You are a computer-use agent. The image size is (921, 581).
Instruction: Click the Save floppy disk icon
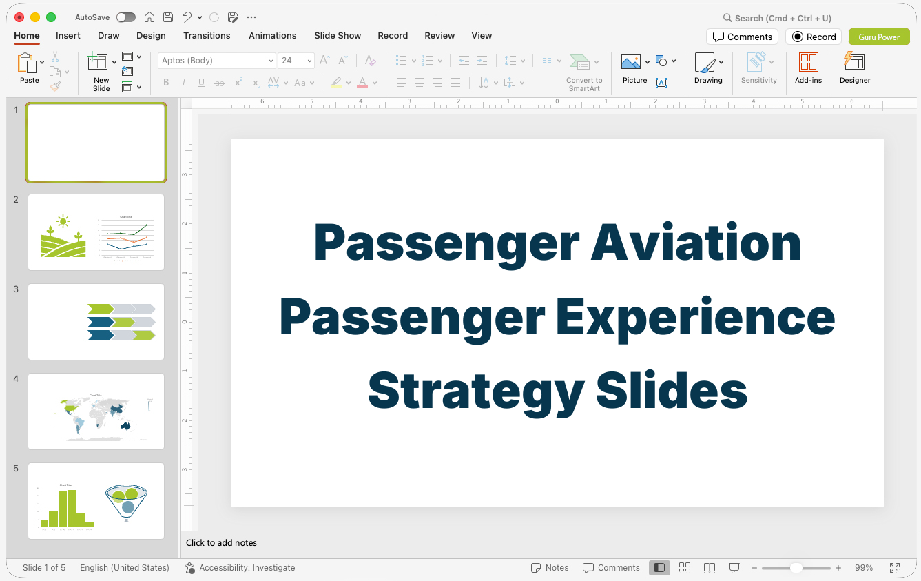click(x=168, y=17)
